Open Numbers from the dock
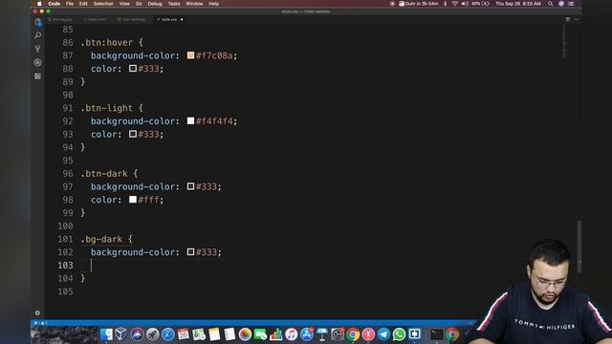Viewport: 612px width, 344px height. (x=275, y=334)
